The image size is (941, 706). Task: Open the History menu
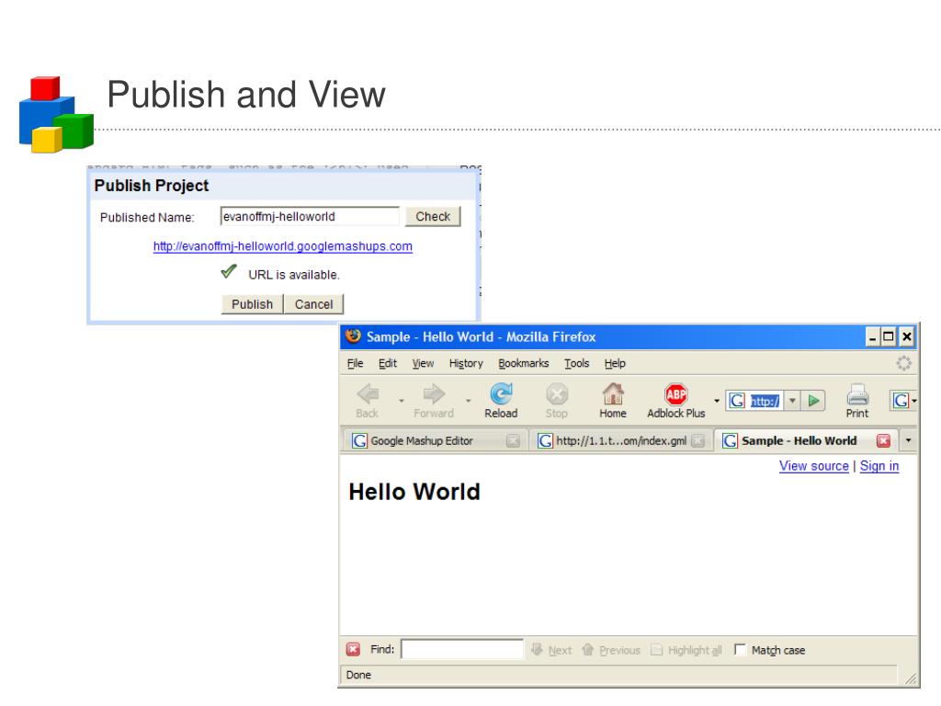click(466, 363)
